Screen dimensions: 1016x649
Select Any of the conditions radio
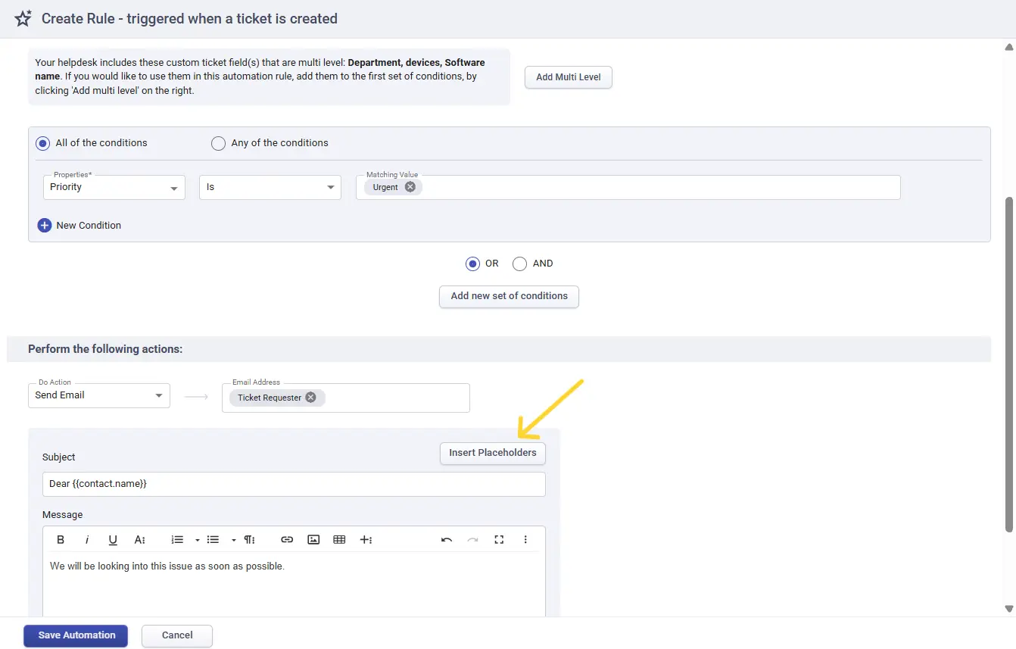click(x=218, y=143)
